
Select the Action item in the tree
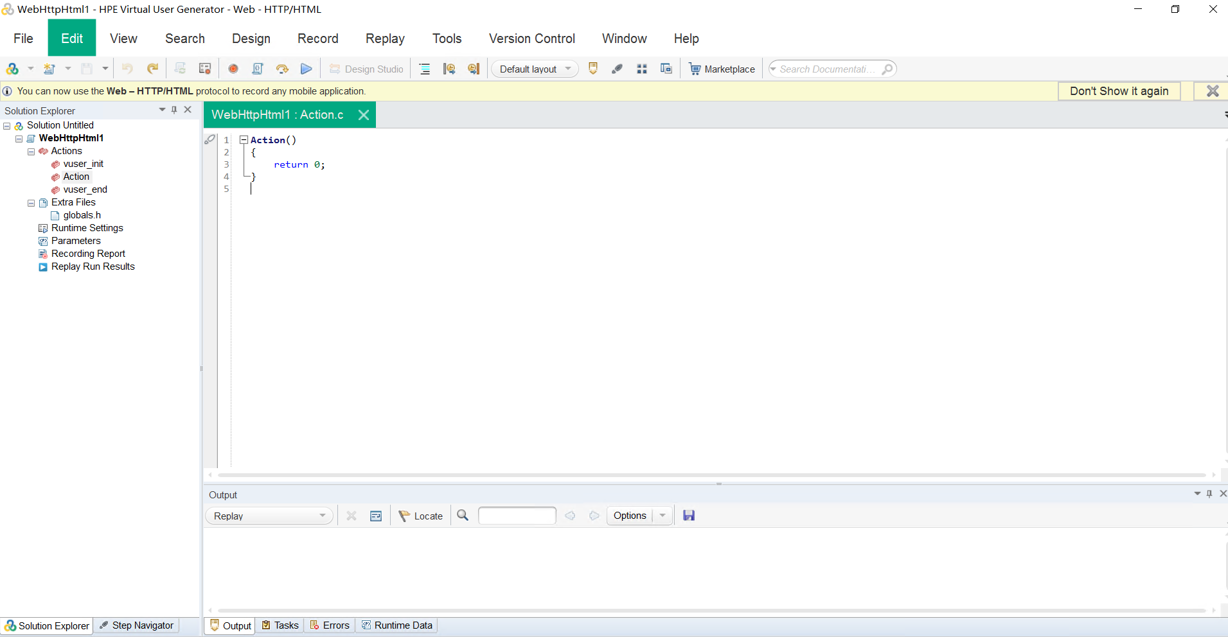(76, 177)
